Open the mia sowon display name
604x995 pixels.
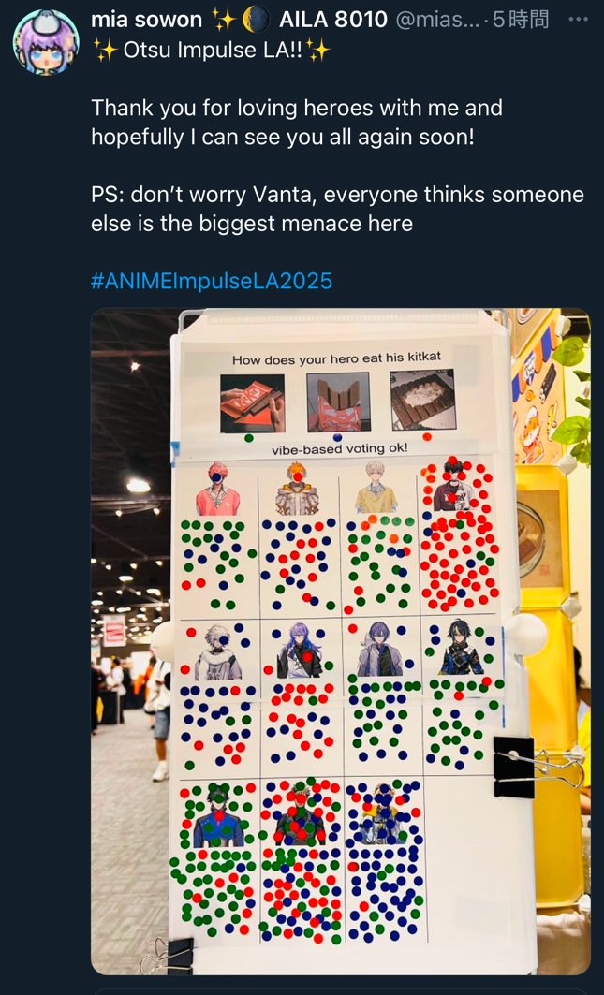coord(146,20)
